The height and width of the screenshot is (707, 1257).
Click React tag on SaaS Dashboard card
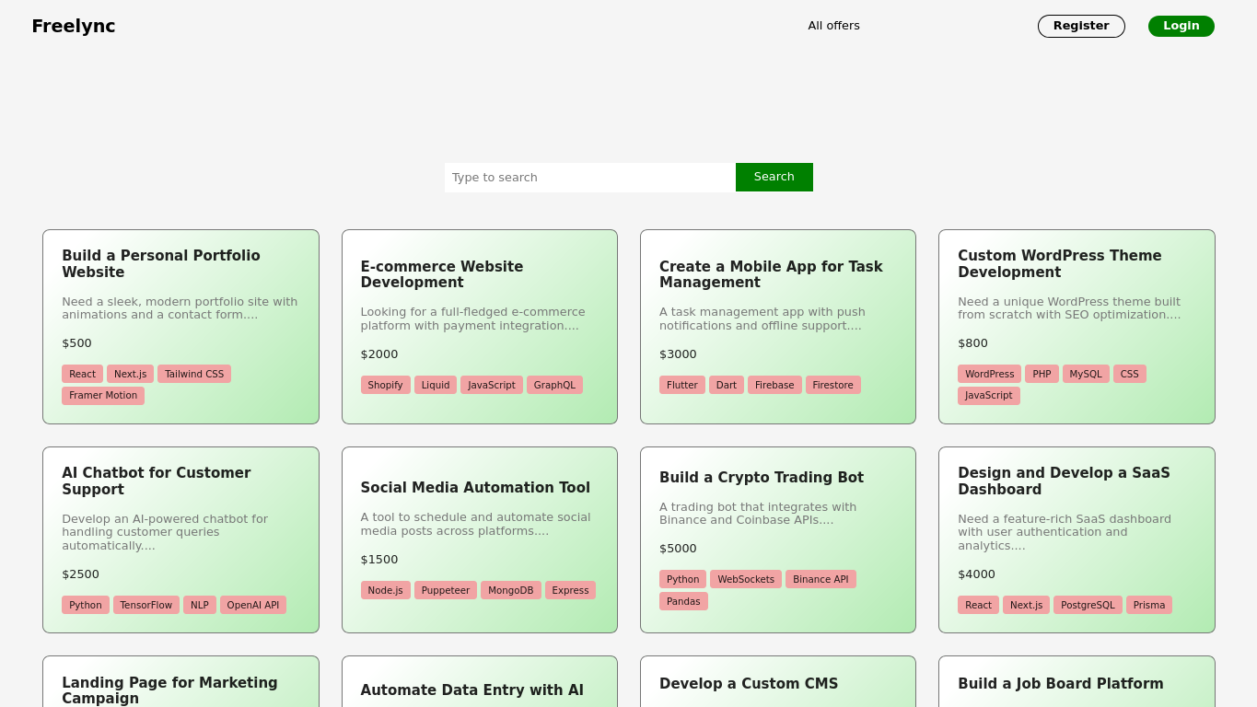click(978, 605)
